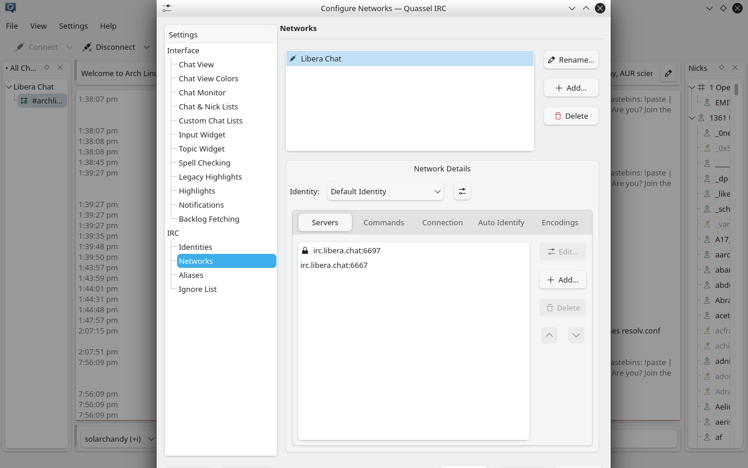Click Add... button beside servers list
Image resolution: width=748 pixels, height=468 pixels.
(x=563, y=280)
